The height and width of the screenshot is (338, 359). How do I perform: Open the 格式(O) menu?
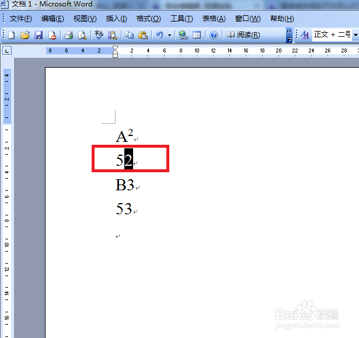[x=149, y=19]
